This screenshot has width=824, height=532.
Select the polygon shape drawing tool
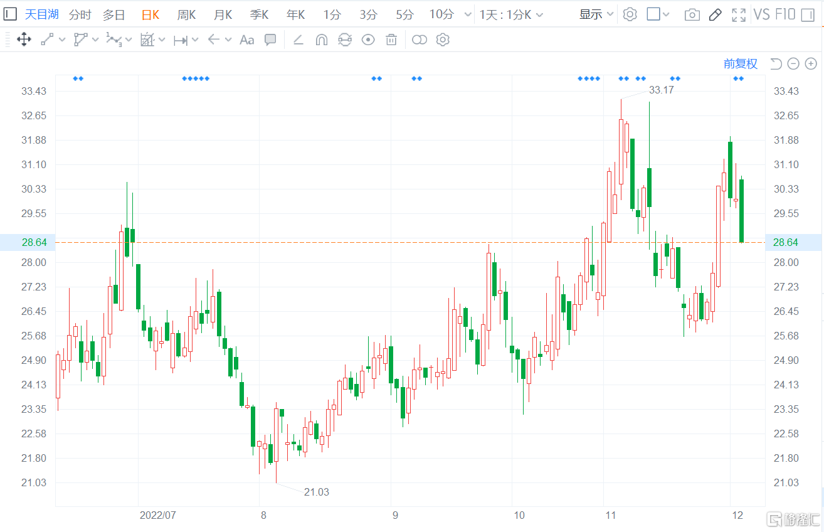tap(80, 40)
